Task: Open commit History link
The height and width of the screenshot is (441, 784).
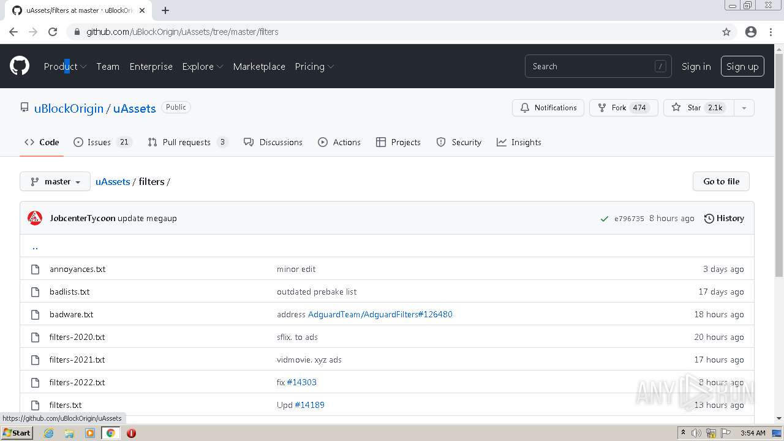Action: (724, 218)
